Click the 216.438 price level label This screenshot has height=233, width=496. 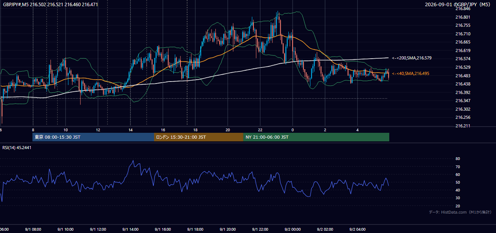(x=463, y=84)
